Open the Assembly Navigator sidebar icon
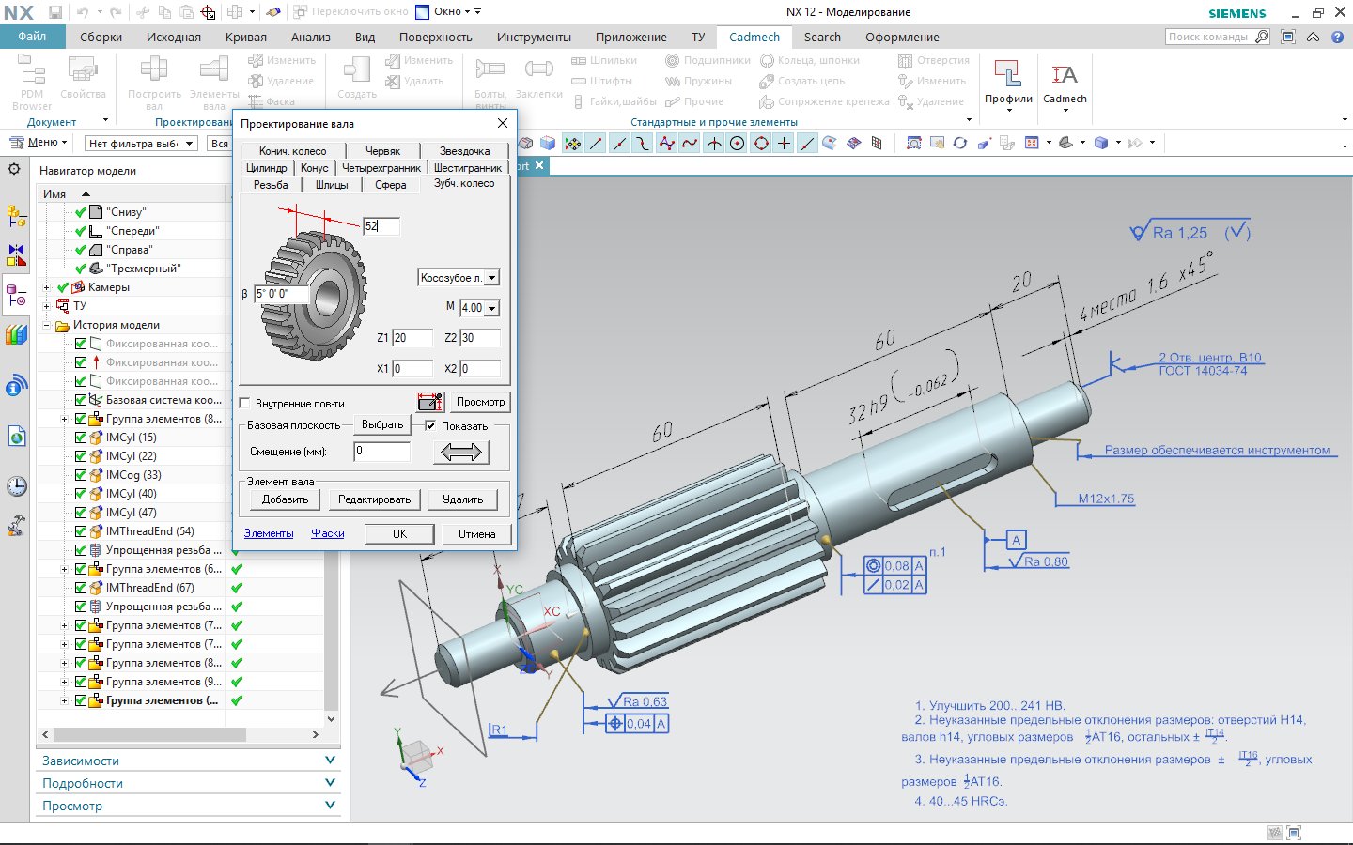This screenshot has width=1353, height=845. [x=16, y=216]
